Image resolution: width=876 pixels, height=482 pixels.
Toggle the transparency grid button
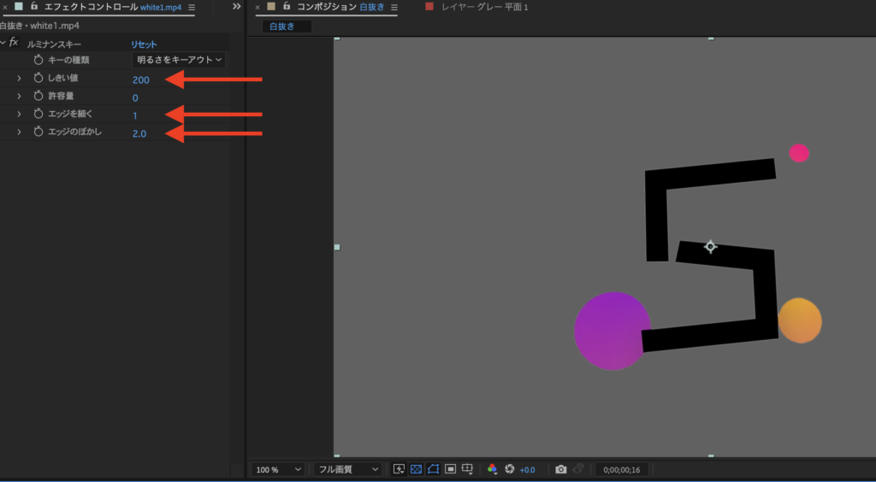click(x=416, y=469)
